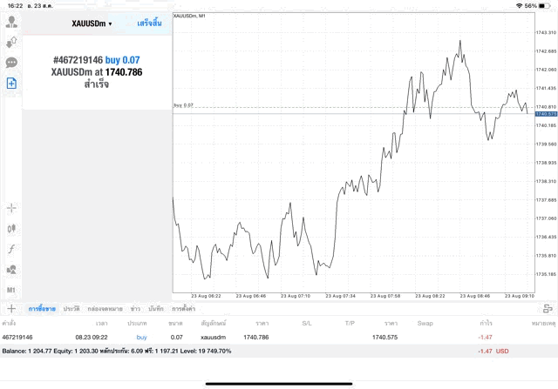The width and height of the screenshot is (558, 389).
Task: Click the icon right of the tab bar
Action: click(x=547, y=308)
